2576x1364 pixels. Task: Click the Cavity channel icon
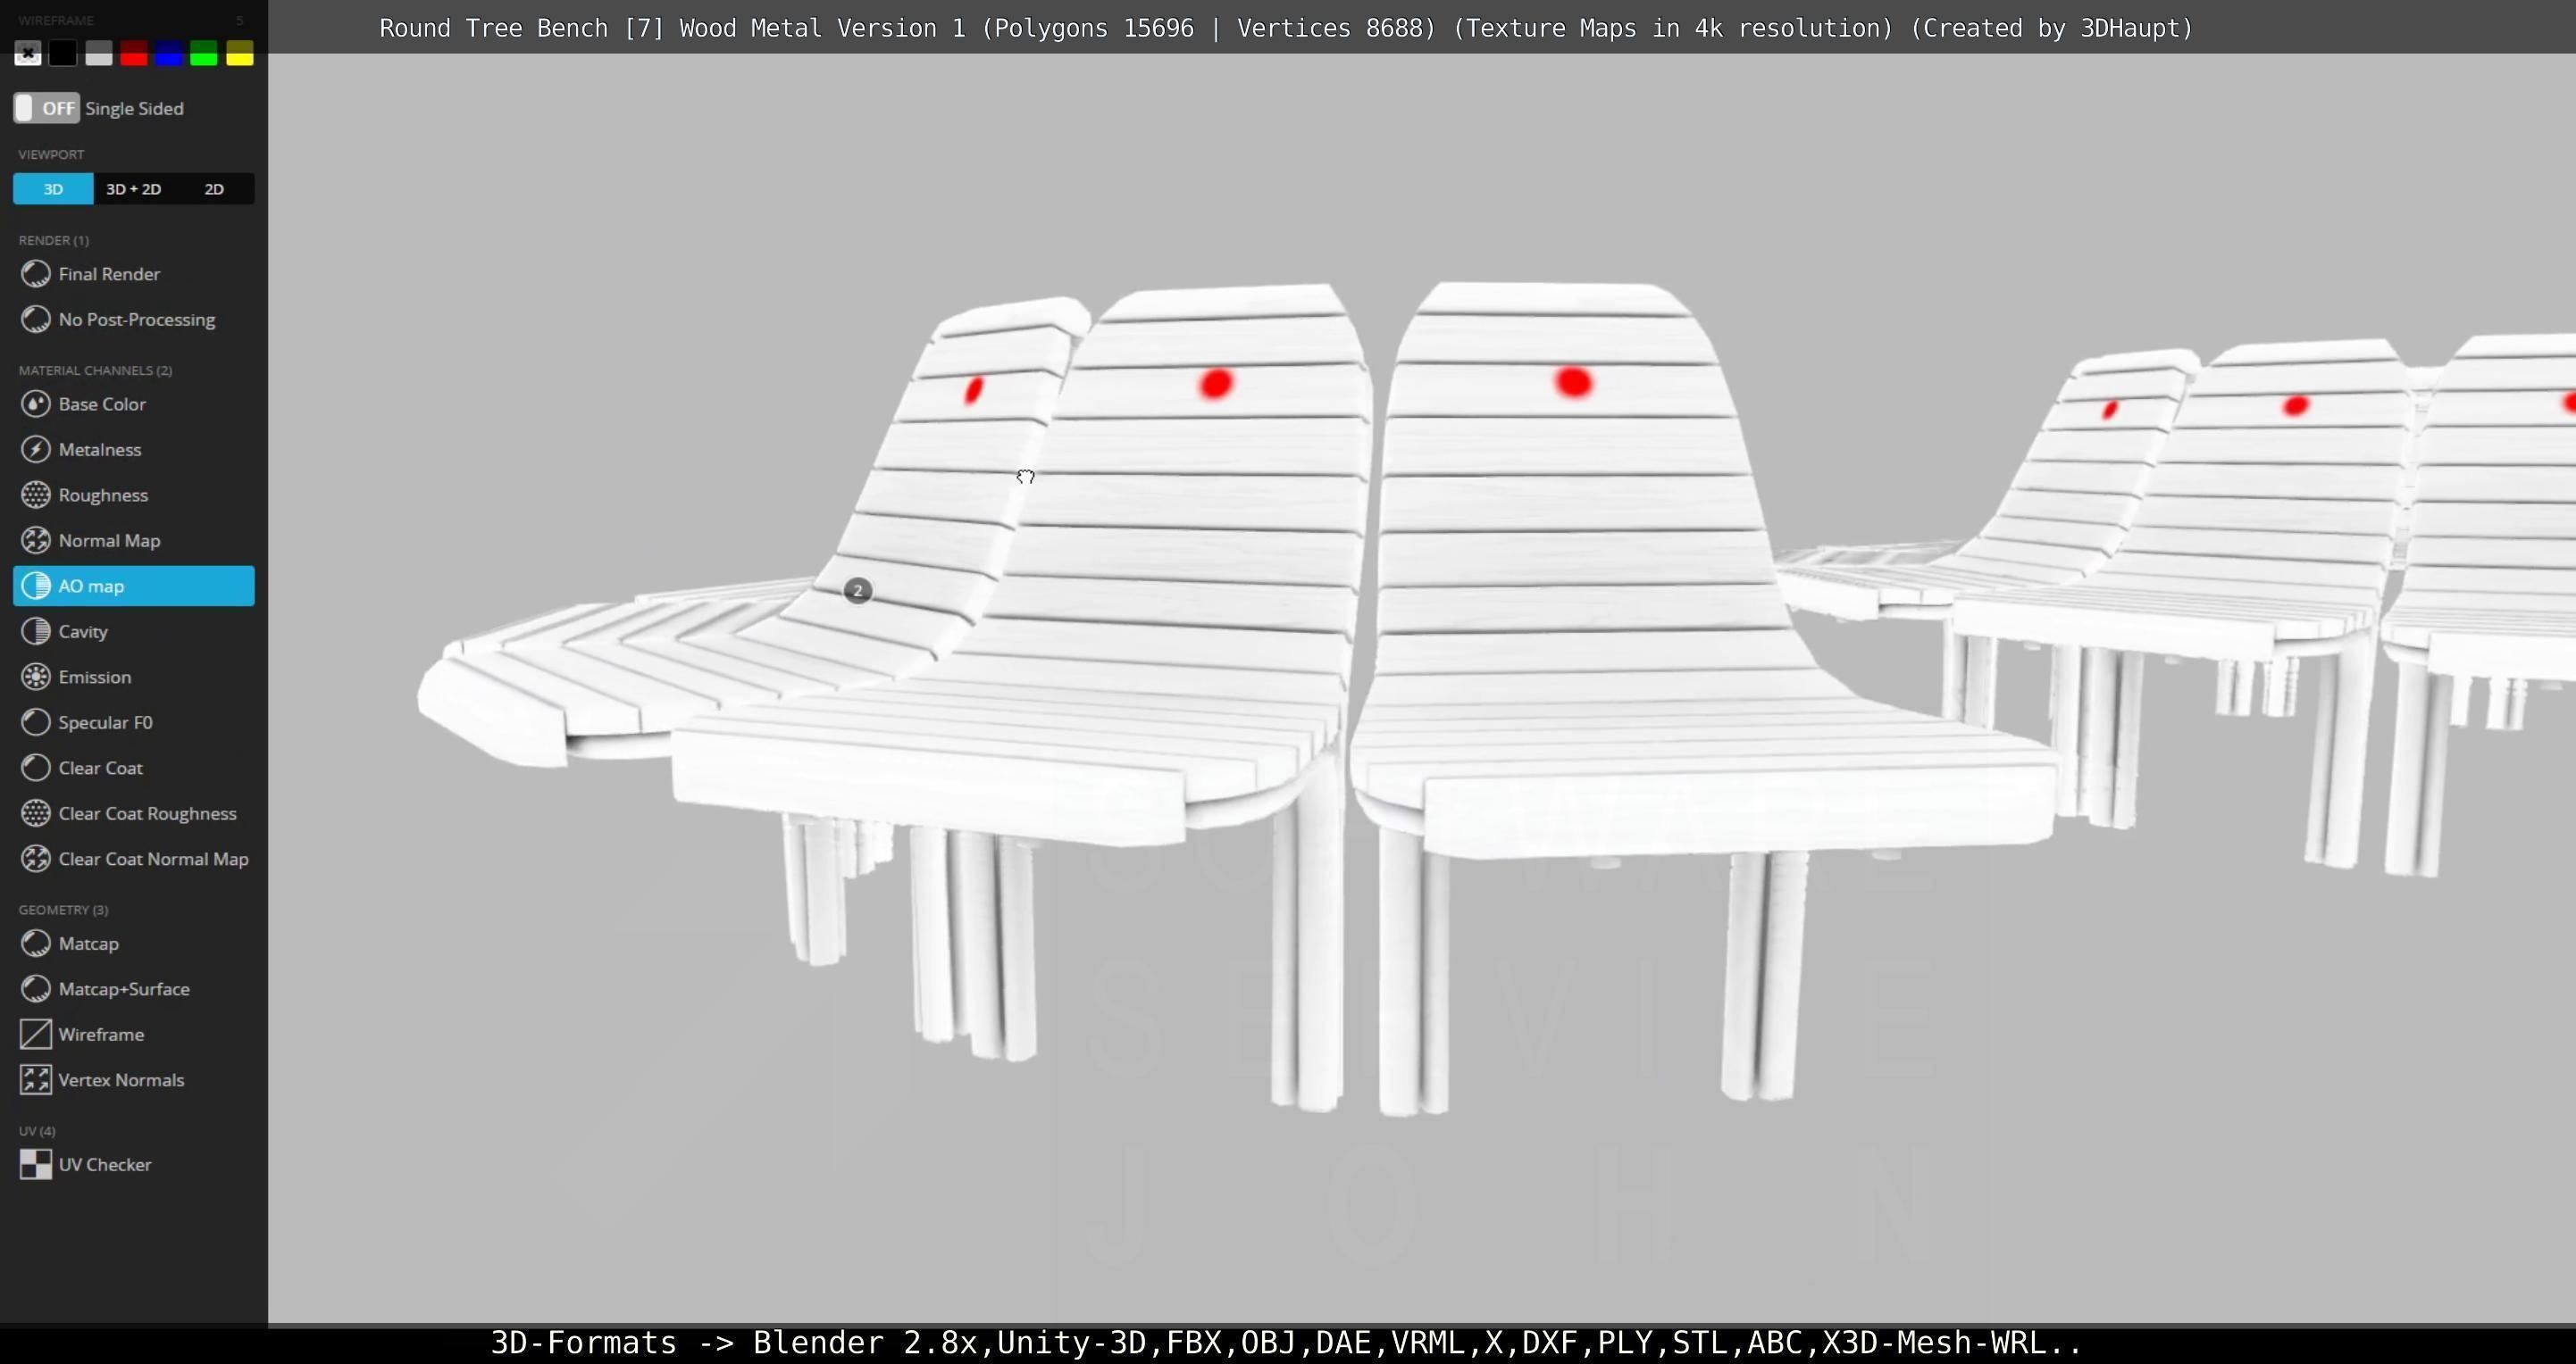point(36,631)
